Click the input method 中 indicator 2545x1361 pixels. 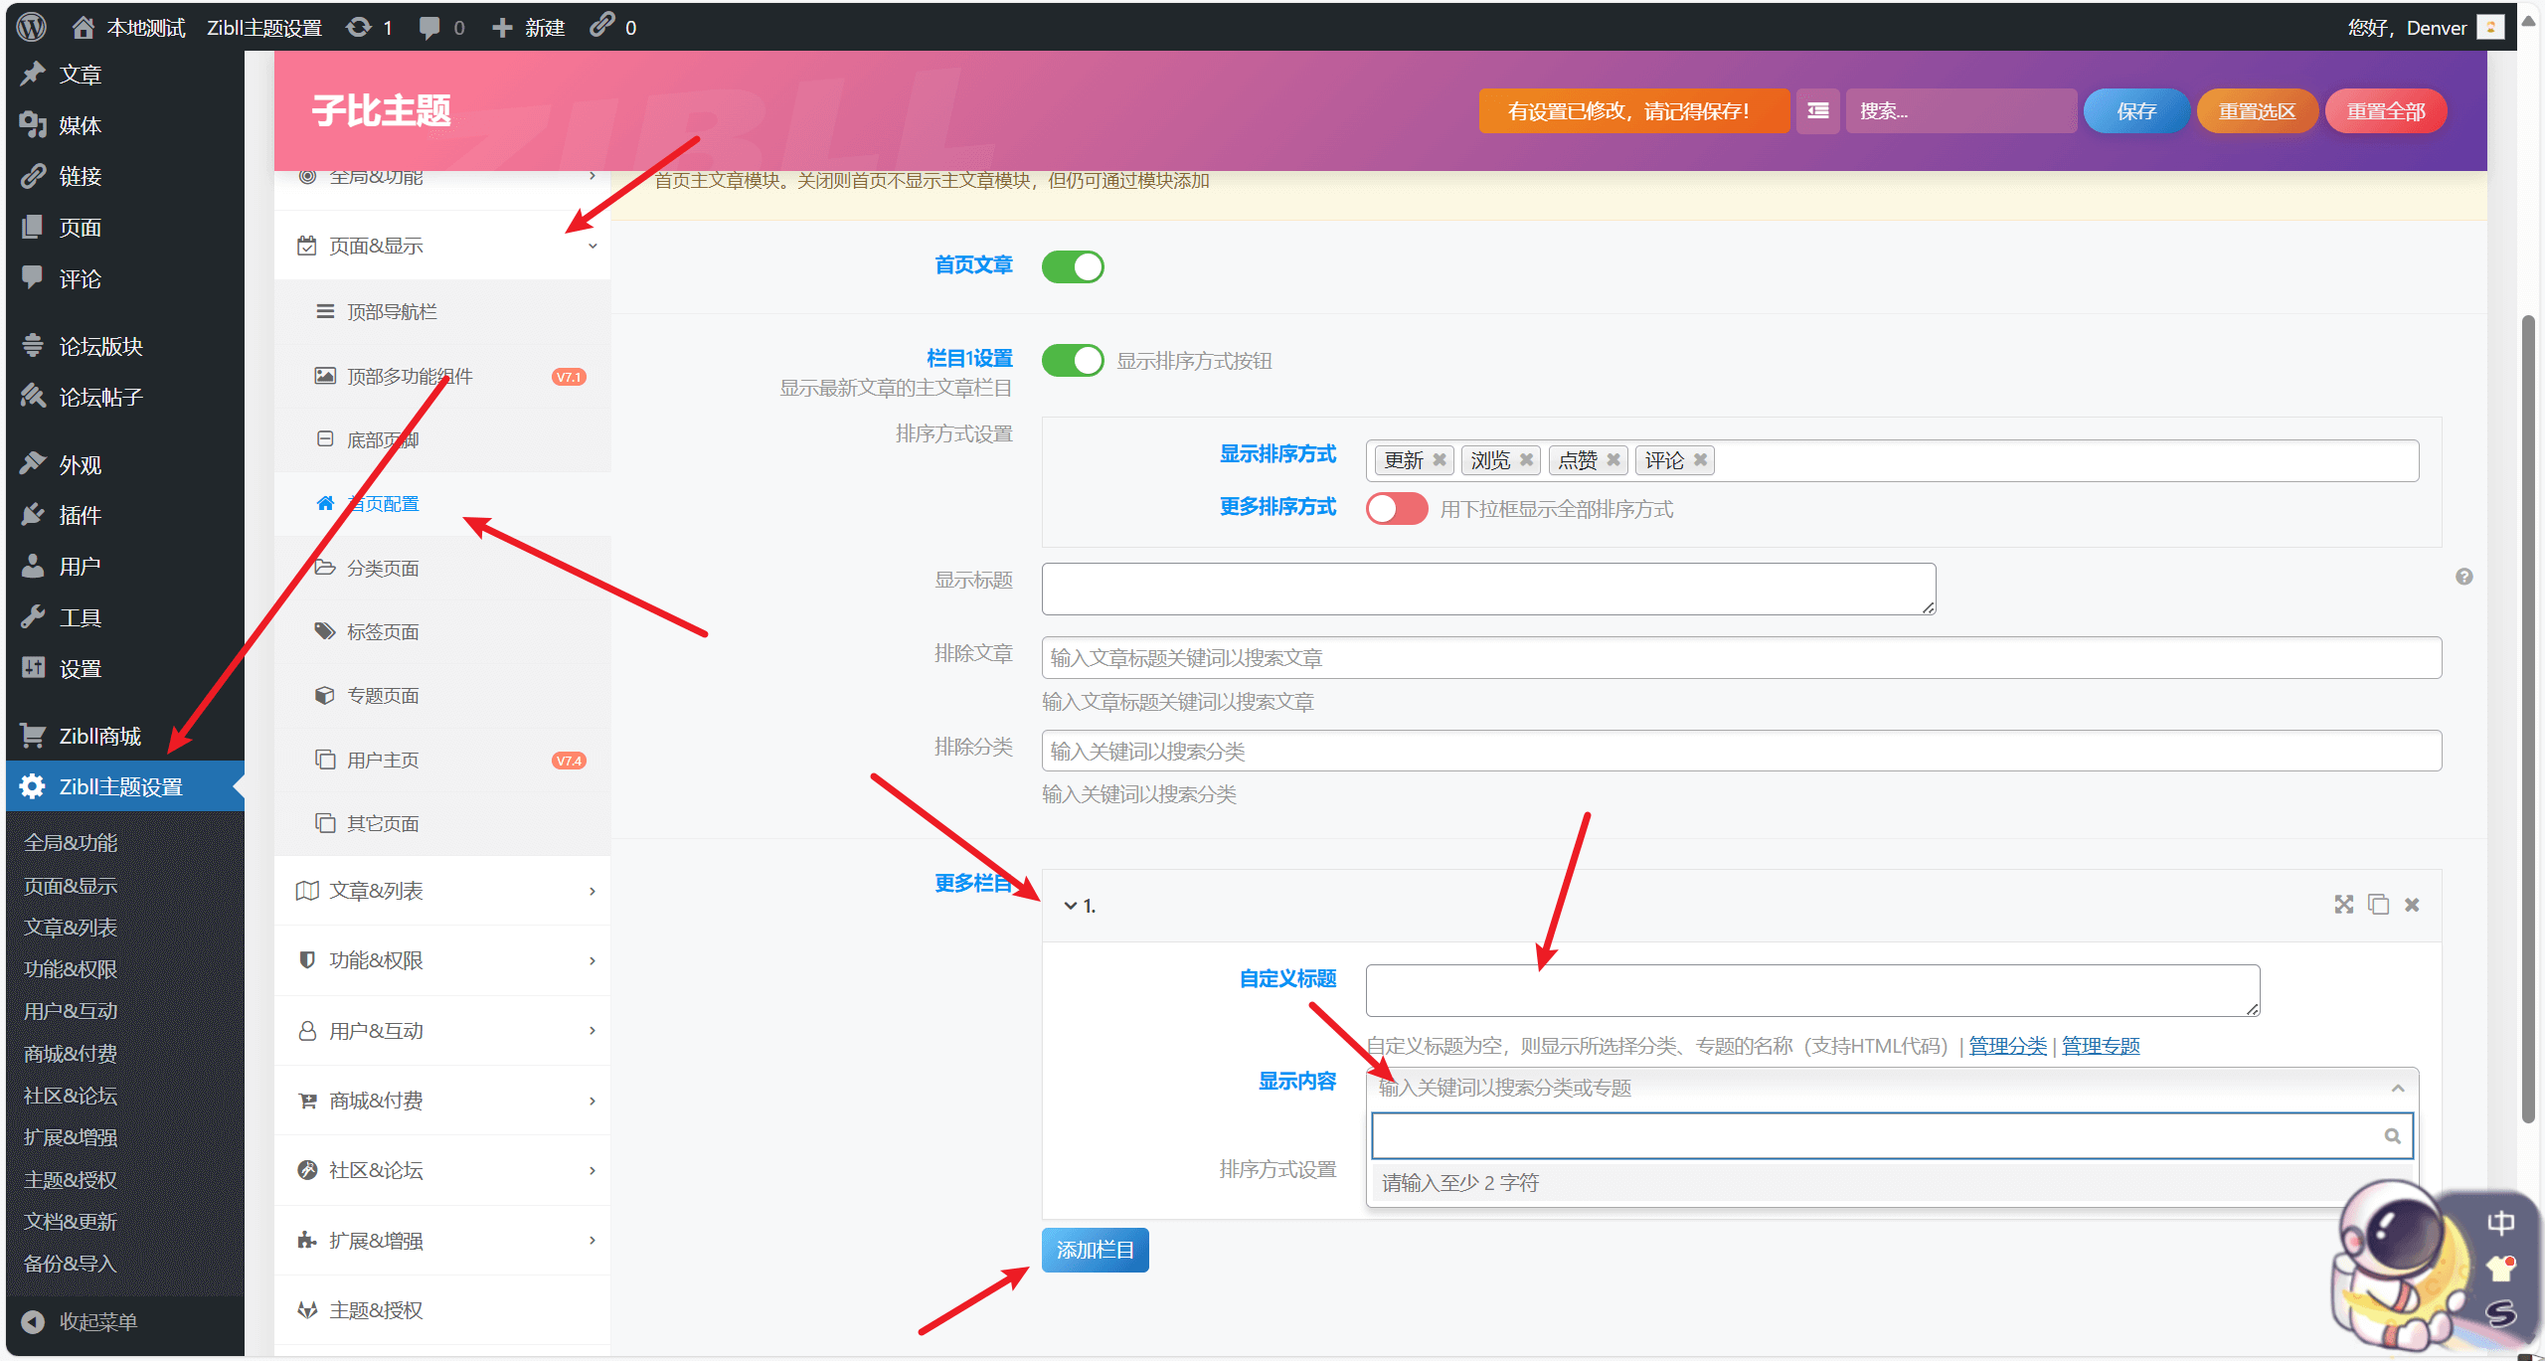point(2500,1223)
